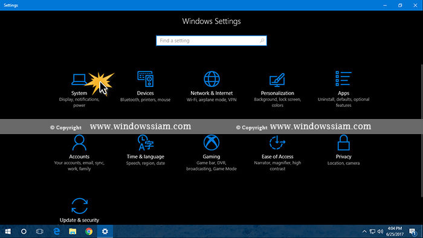Close the Settings window
This screenshot has height=238, width=423.
(416, 5)
